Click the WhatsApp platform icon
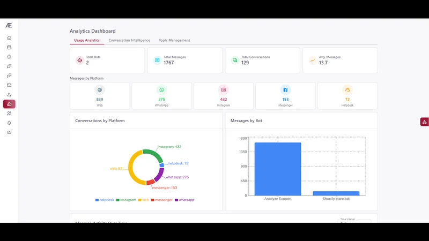429x241 pixels. click(162, 90)
